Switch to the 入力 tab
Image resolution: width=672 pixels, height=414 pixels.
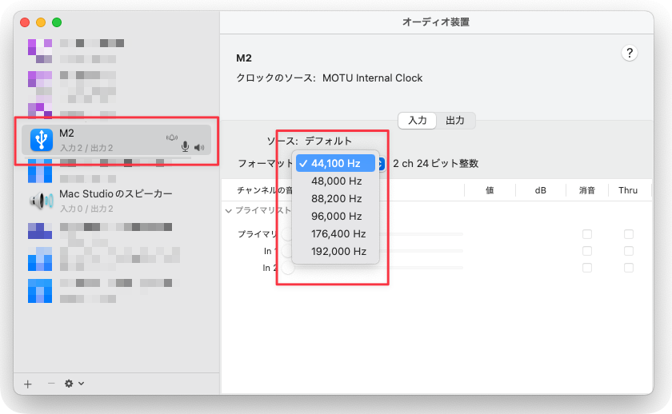click(x=418, y=121)
